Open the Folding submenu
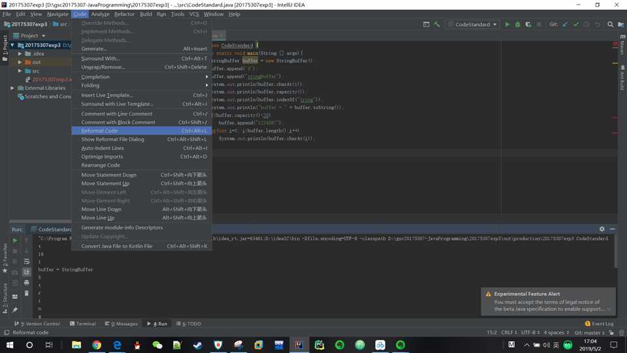 141,85
